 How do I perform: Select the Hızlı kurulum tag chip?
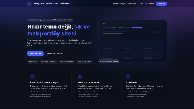click(x=33, y=62)
